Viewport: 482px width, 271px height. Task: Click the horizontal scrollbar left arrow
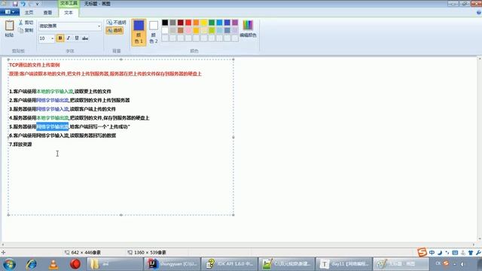point(3,245)
